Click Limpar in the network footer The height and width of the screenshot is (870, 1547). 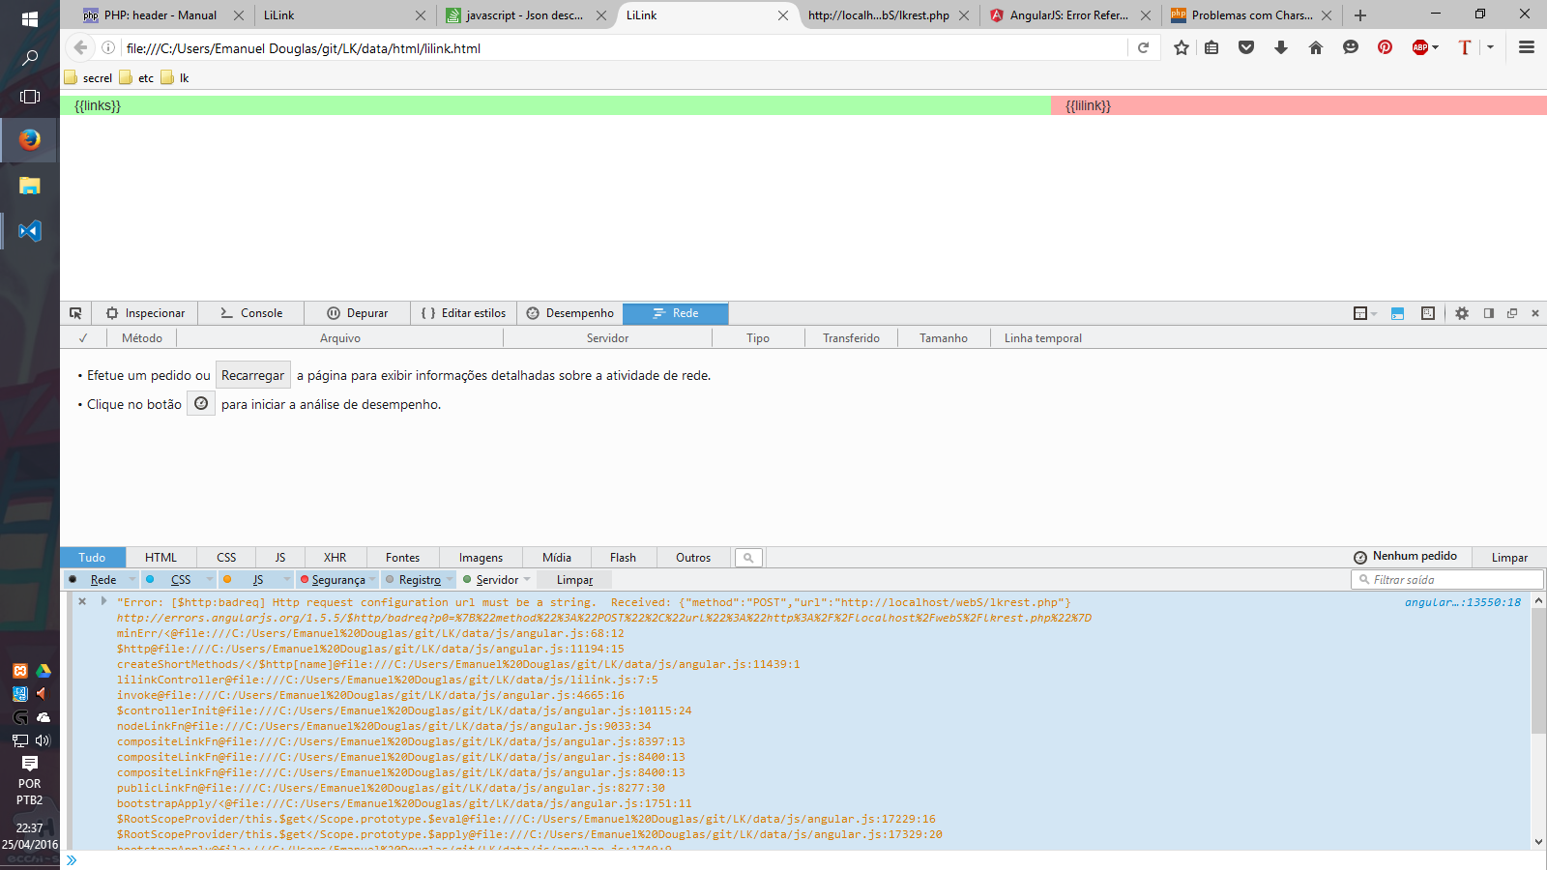point(1509,558)
